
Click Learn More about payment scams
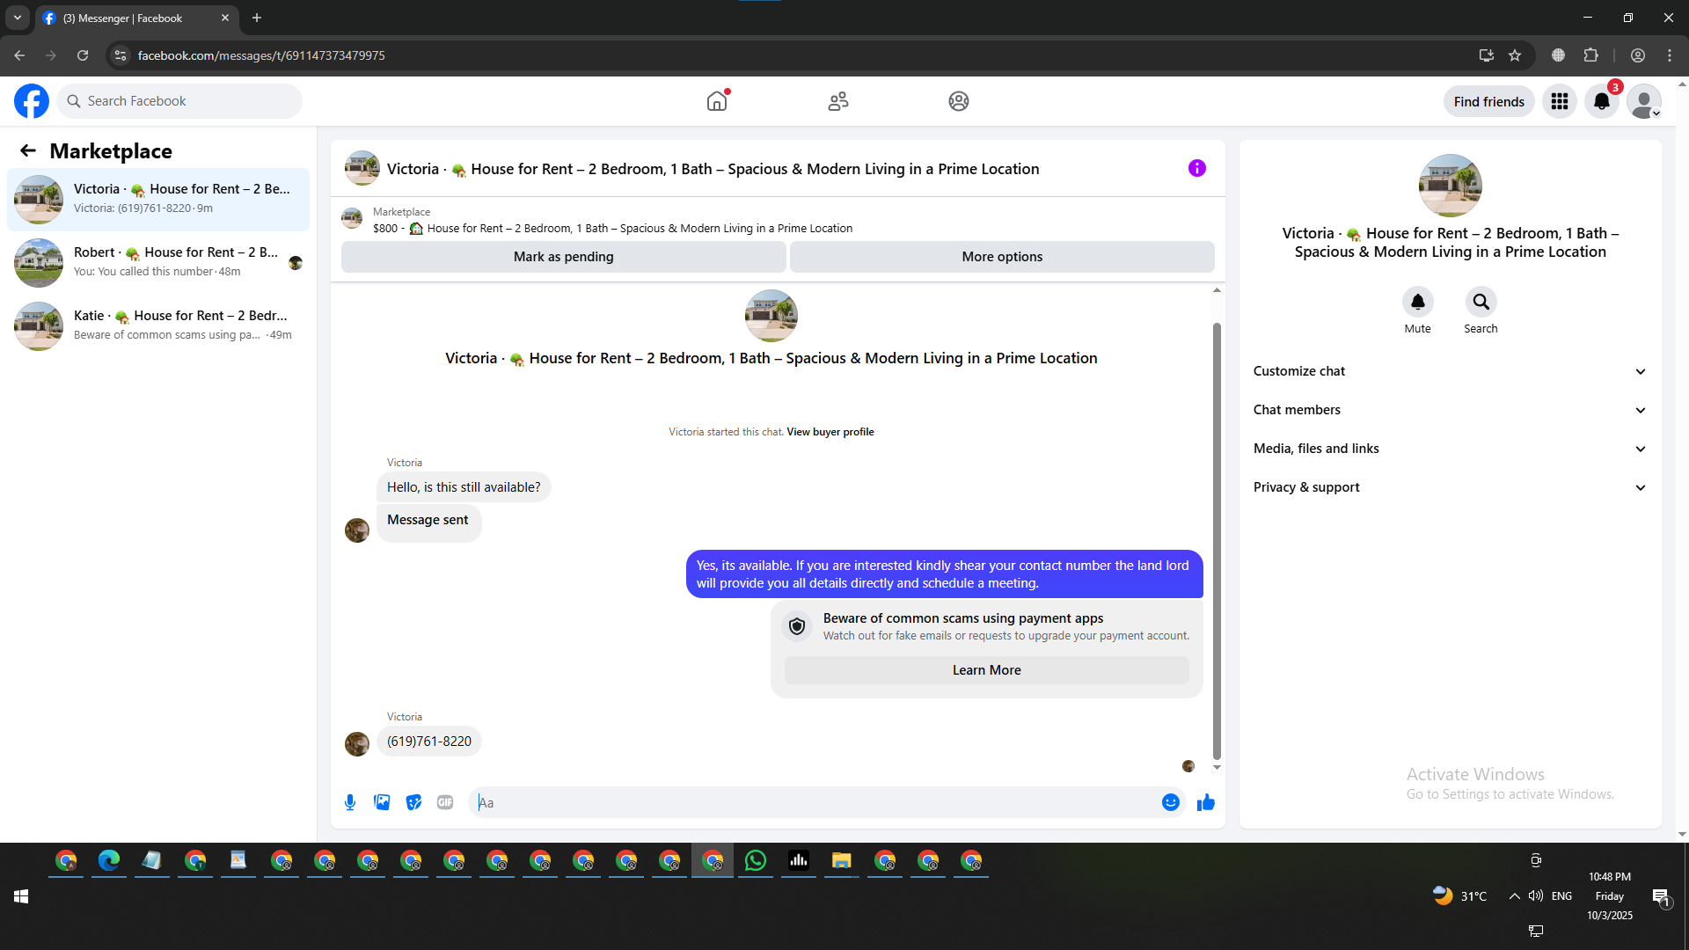click(986, 670)
